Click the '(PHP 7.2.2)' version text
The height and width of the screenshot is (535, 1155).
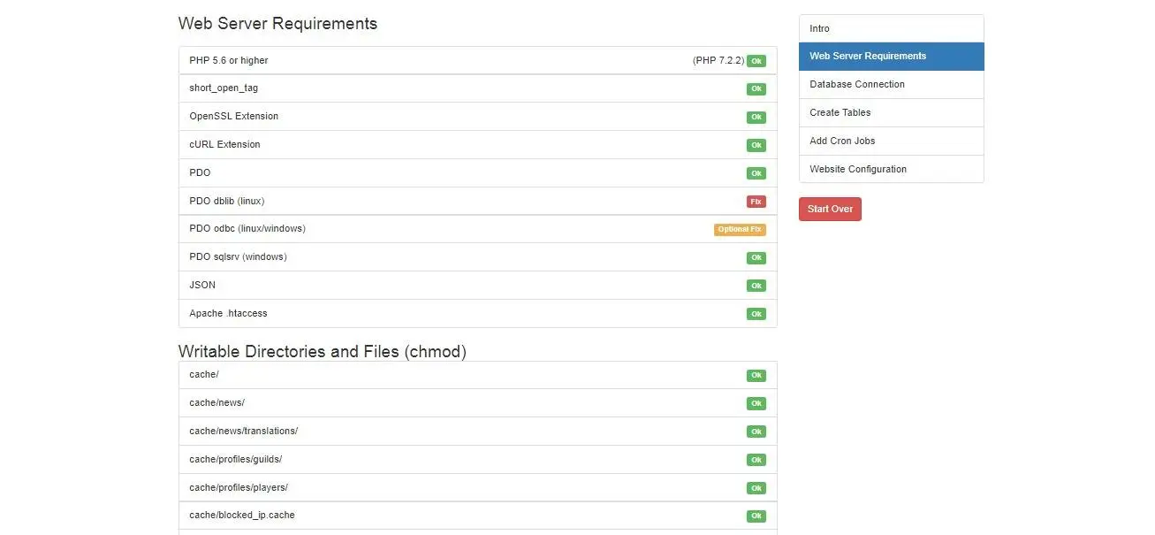click(x=718, y=61)
